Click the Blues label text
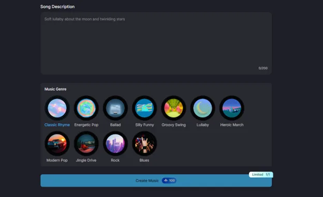Viewport: 323px width, 197px height. [144, 160]
